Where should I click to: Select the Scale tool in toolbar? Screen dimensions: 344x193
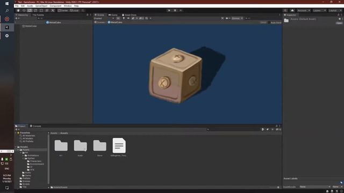click(x=35, y=11)
